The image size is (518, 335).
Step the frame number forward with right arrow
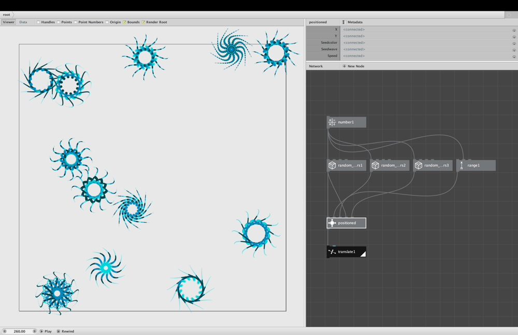point(34,331)
